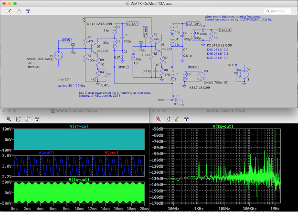Click 'SINE(0 700m 1K)' source value text
The image size is (298, 212).
coord(216,83)
